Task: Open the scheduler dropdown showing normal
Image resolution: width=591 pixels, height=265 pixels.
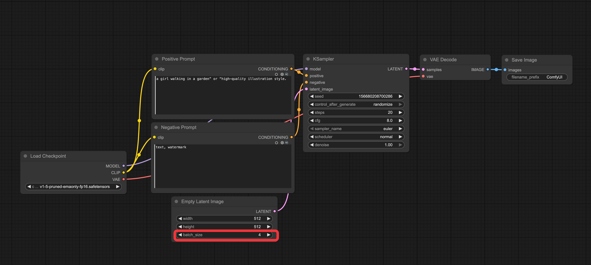Action: click(356, 137)
